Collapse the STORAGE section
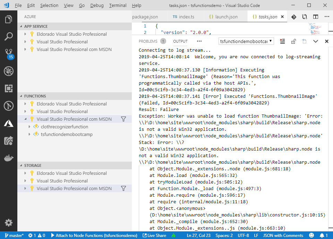Image resolution: width=333 pixels, height=239 pixels. point(75,165)
